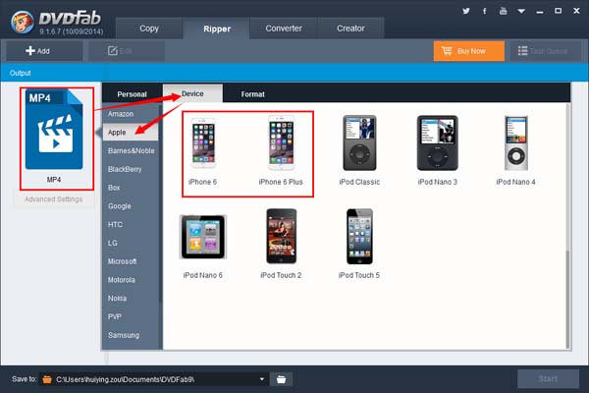
Task: Open Advanced Settings
Action: [54, 199]
